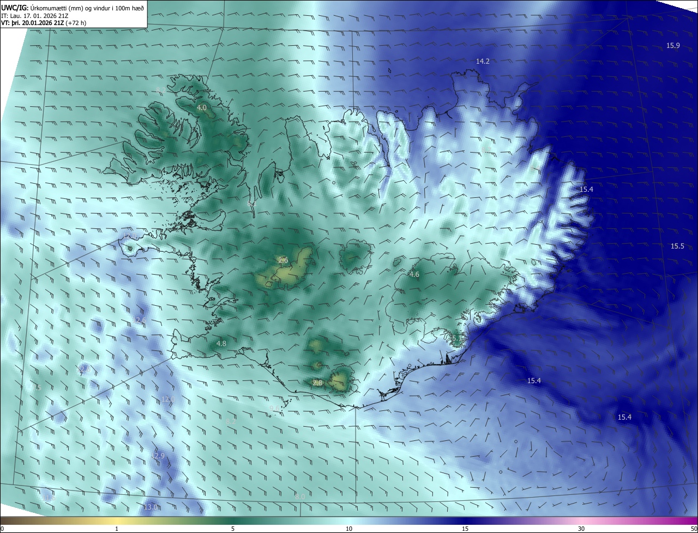Click the 14.2 value label north of Iceland
The image size is (698, 533).
pyautogui.click(x=483, y=62)
